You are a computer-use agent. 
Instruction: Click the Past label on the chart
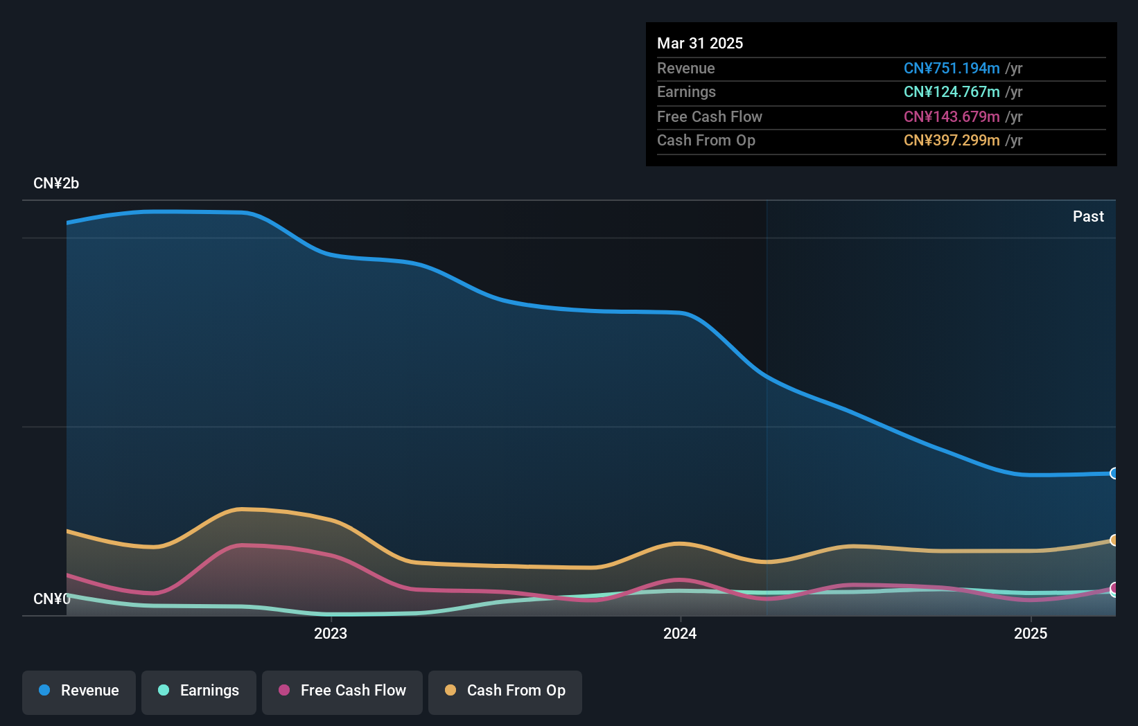(x=1088, y=216)
